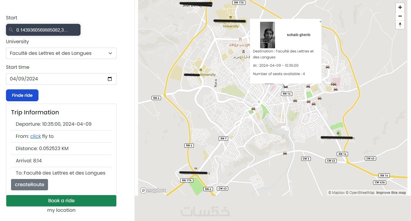Screen dimensions: 411x221
Task: Open calendar picker icon in Start time
Action: [110, 79]
